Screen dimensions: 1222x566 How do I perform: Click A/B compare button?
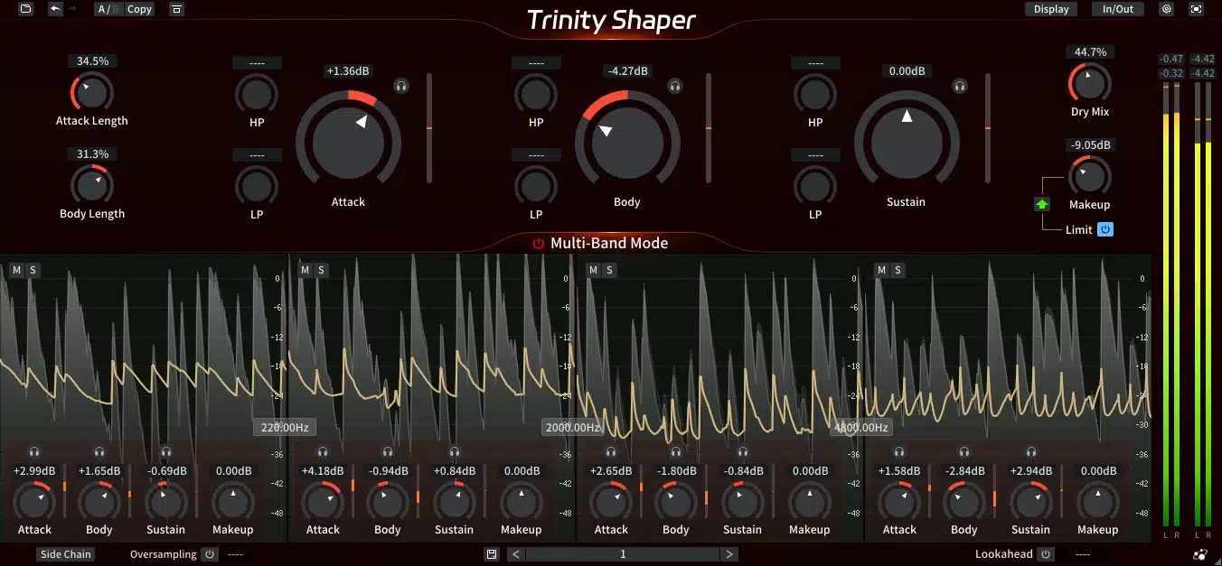click(108, 9)
